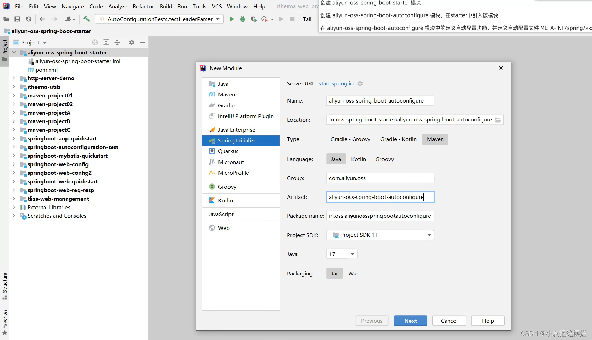Open the Build menu

[166, 6]
